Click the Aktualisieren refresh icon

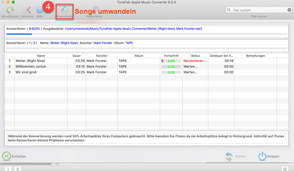click(x=10, y=10)
